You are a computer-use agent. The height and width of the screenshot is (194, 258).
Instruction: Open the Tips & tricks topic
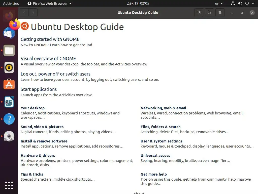pos(32,174)
